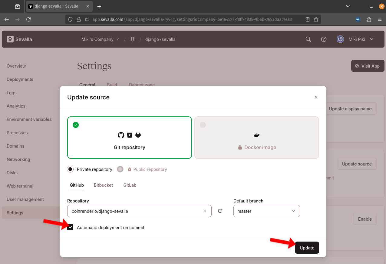The height and width of the screenshot is (264, 386).
Task: Click the Sevalla logo in the header
Action: (19, 39)
